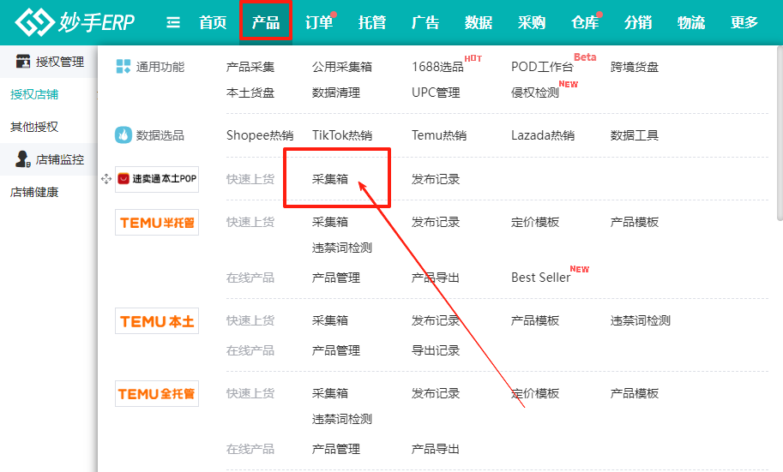The height and width of the screenshot is (472, 783).
Task: Open Shopee热销
Action: [260, 135]
